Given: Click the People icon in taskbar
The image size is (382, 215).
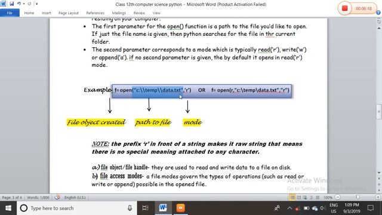Looking at the screenshot, I should click(x=277, y=208).
